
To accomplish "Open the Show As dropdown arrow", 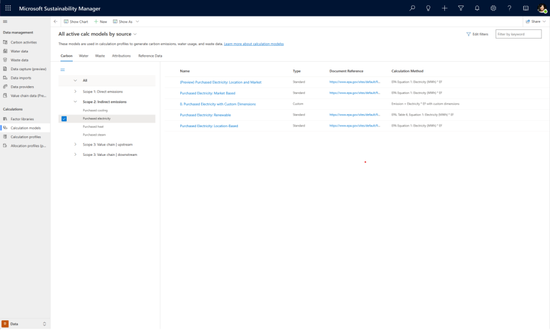I will pyautogui.click(x=137, y=21).
